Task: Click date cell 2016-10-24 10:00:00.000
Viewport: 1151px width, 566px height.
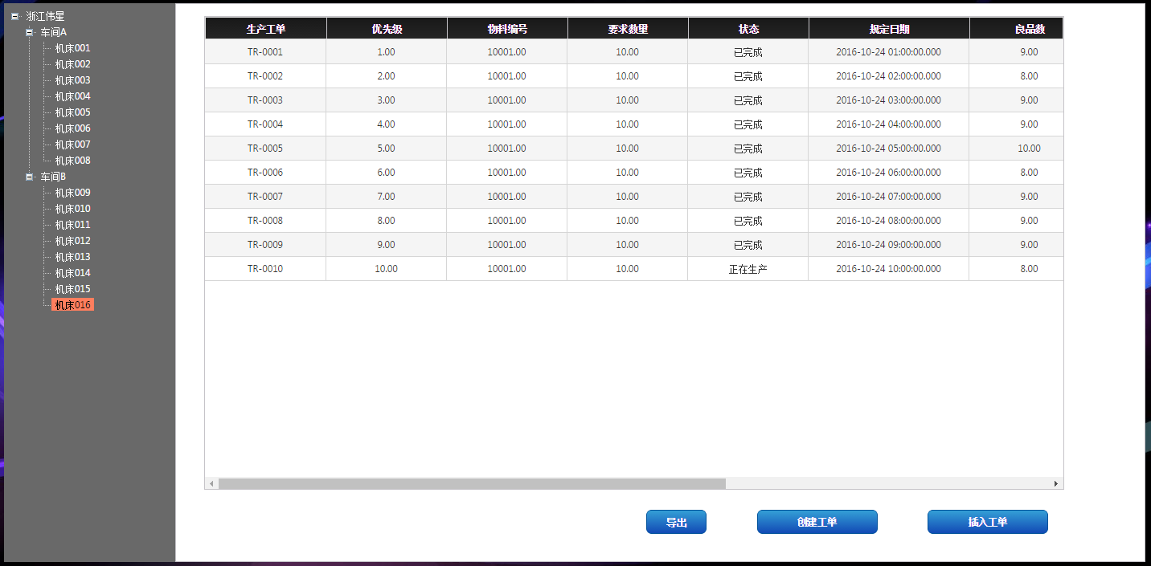Action: (x=889, y=269)
